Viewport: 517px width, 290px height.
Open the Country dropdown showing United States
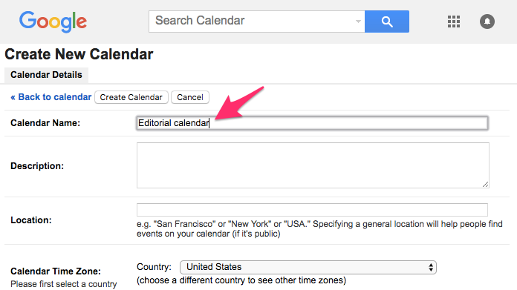(308, 267)
